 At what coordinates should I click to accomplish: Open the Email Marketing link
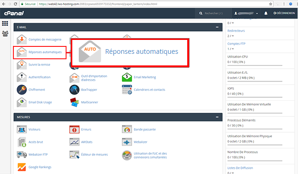(145, 77)
